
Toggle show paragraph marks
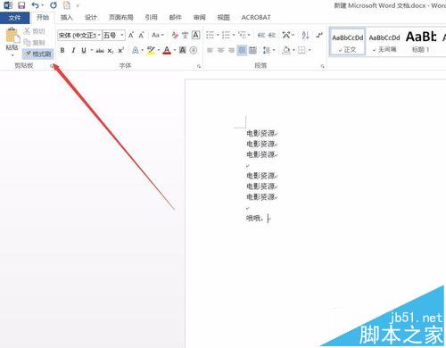point(319,36)
